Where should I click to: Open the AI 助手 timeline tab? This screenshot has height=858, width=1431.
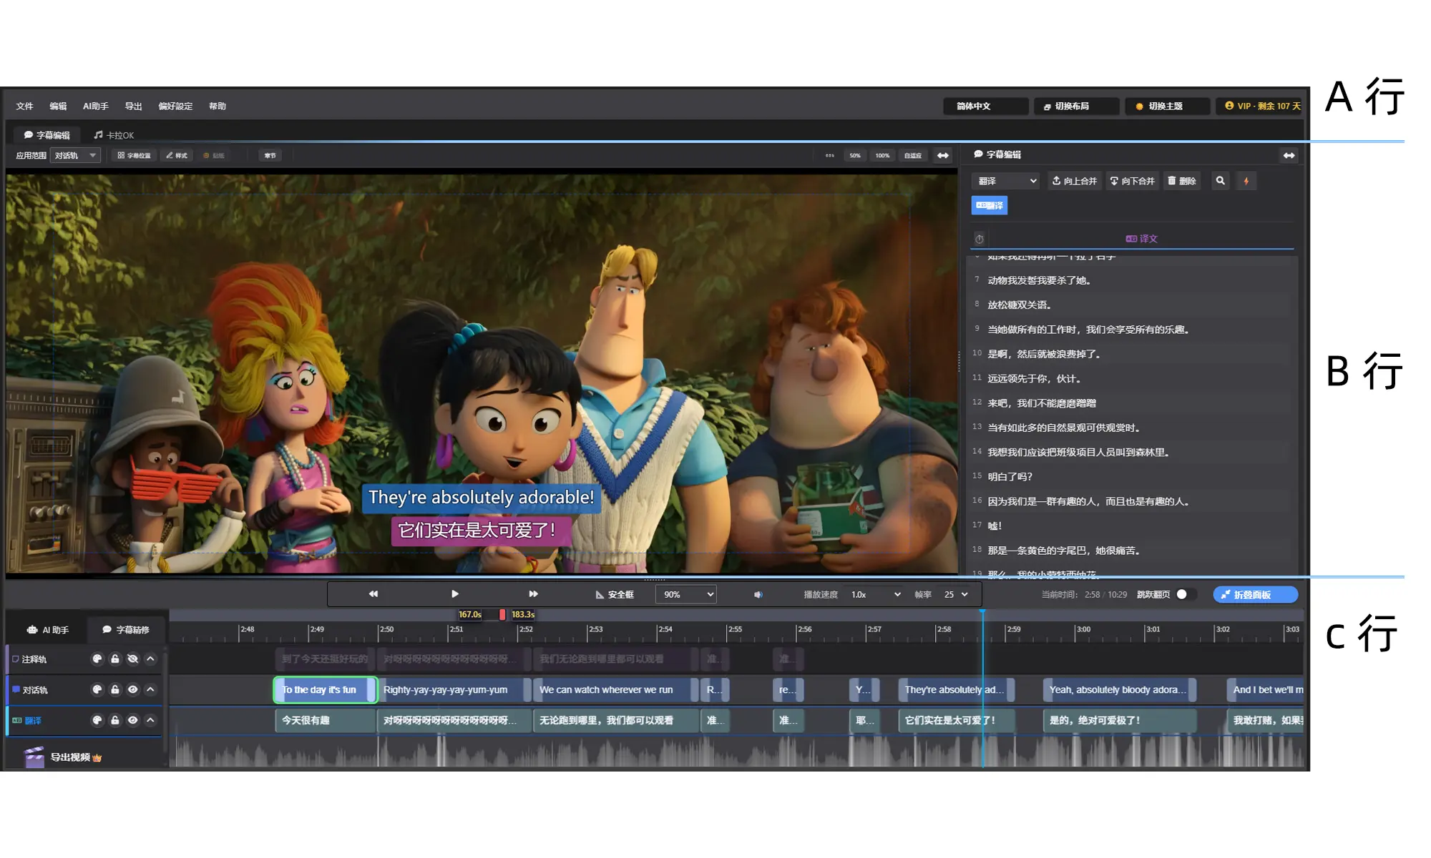pyautogui.click(x=48, y=630)
